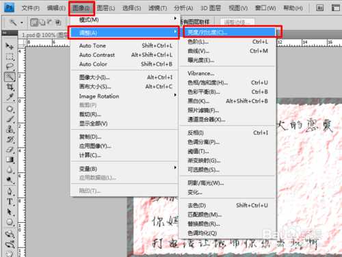Open the 帮助(H) menu
The height and width of the screenshot is (257, 342).
click(293, 8)
